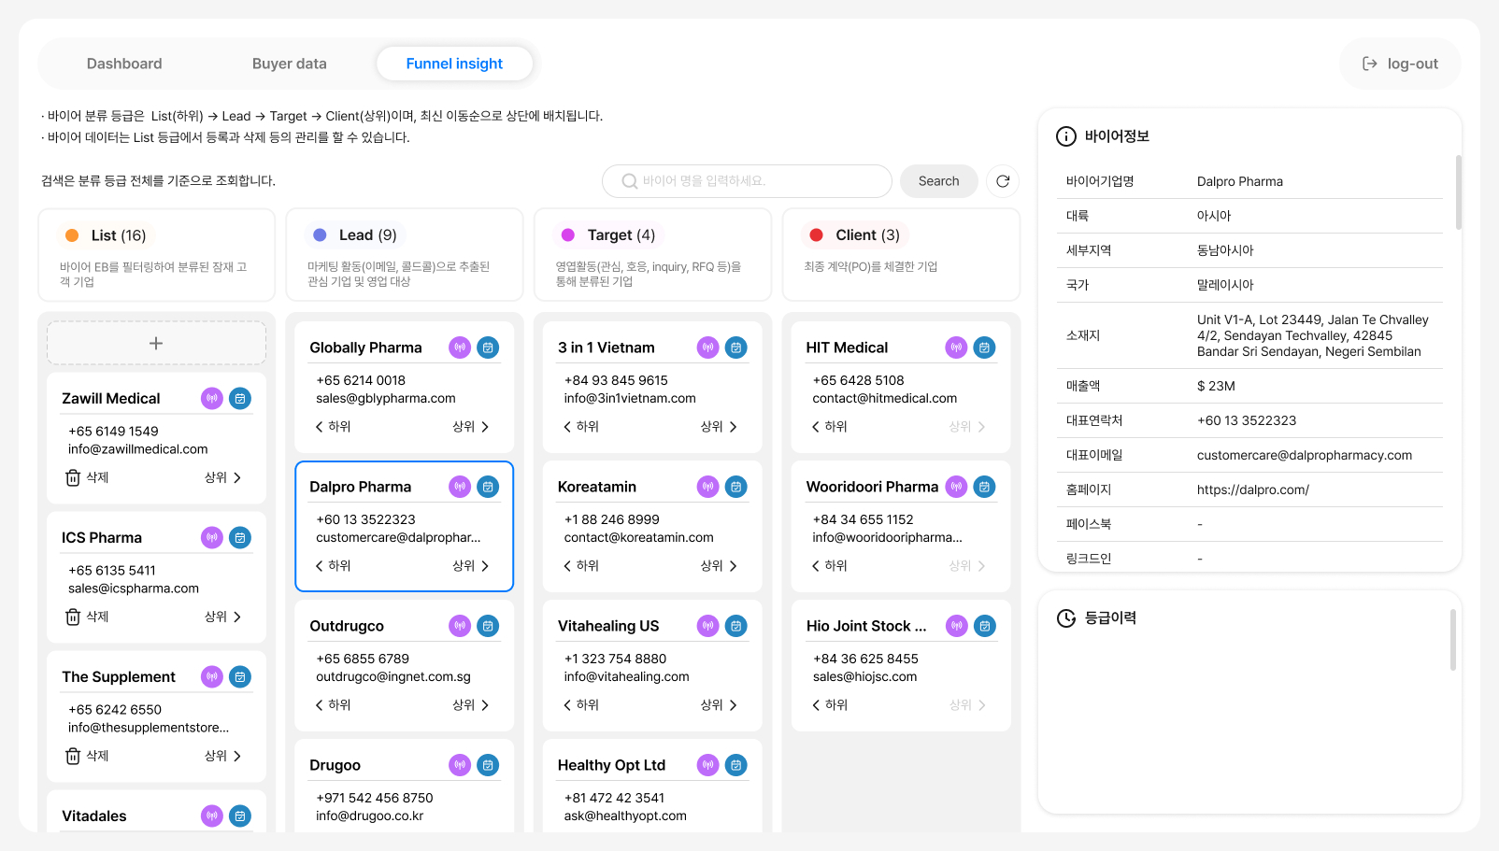This screenshot has width=1499, height=851.
Task: Click 3 in 1 Vietnam's purple broadcast icon
Action: point(708,347)
